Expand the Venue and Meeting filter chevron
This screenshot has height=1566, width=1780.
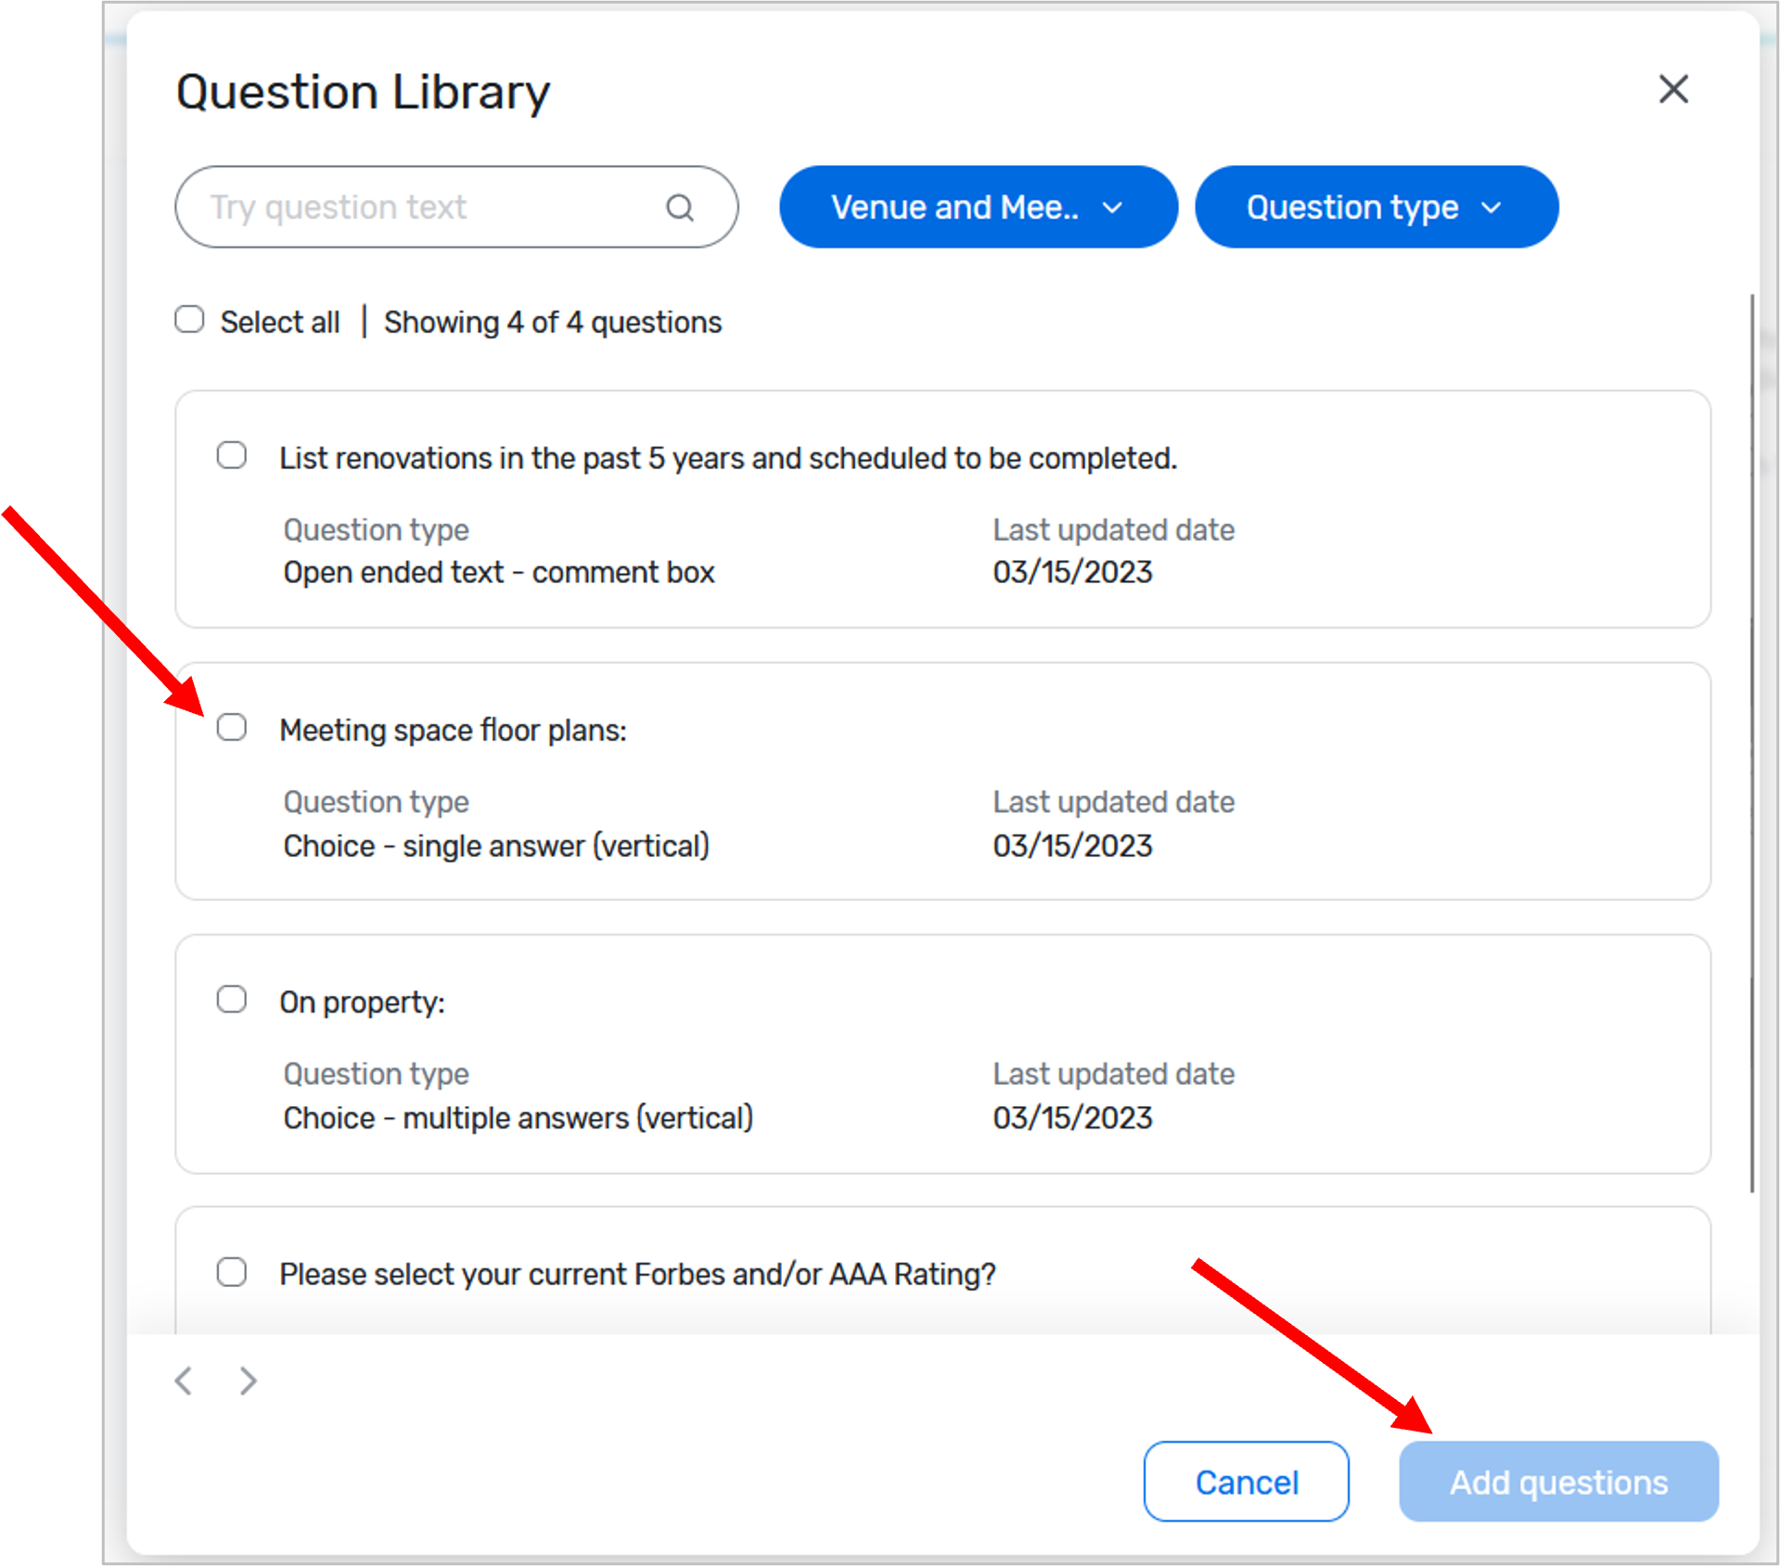[1113, 208]
